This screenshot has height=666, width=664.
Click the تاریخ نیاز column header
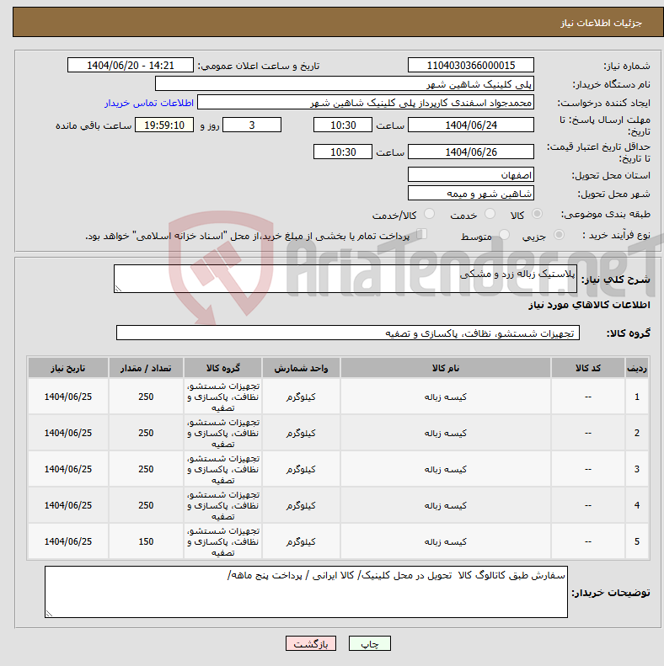(68, 368)
